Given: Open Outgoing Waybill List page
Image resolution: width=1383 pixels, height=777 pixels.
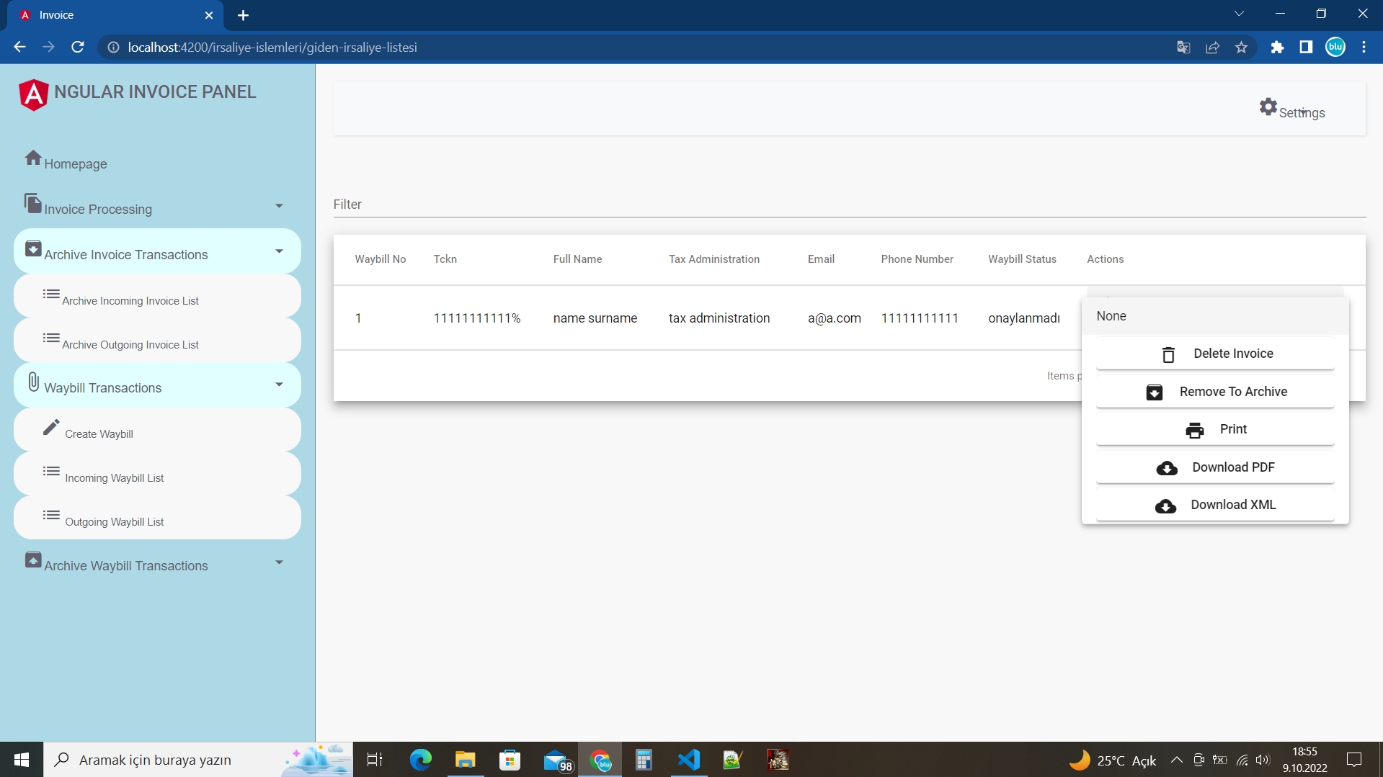Looking at the screenshot, I should click(157, 518).
